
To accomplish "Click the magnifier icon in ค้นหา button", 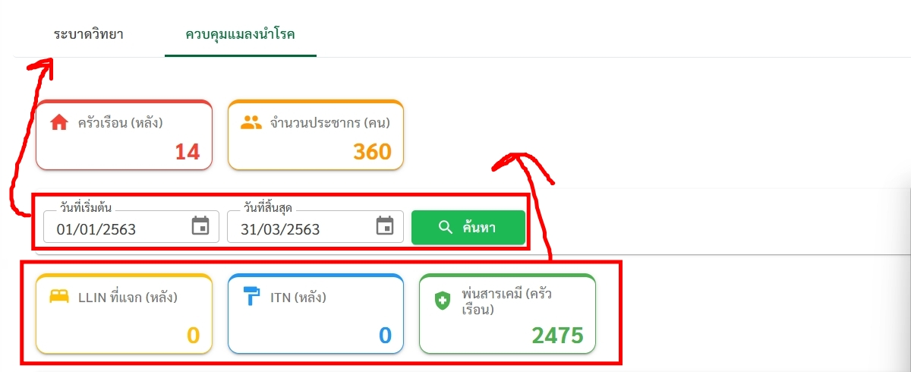I will (446, 227).
